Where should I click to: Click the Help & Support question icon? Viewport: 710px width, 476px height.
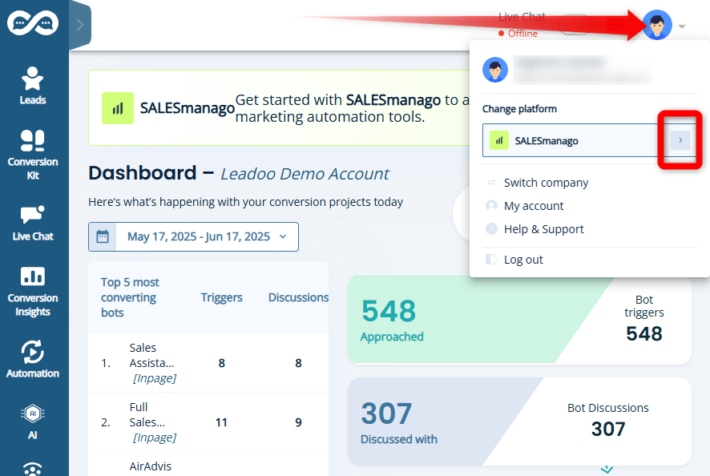(x=491, y=228)
